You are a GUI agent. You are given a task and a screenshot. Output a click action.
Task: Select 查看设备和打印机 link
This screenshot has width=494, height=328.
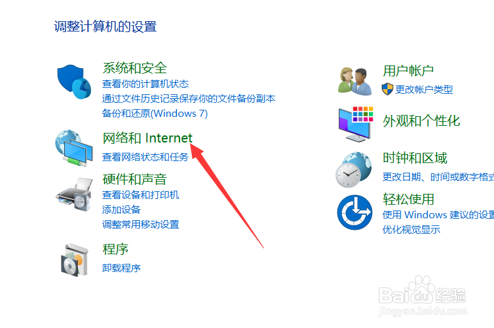141,194
